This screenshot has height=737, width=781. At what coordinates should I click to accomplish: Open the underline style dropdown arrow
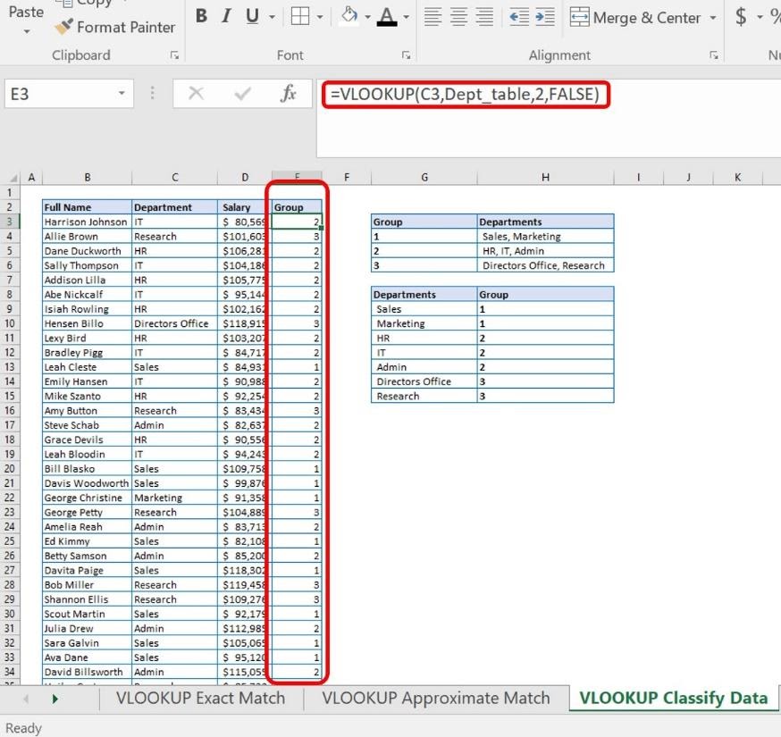click(272, 18)
